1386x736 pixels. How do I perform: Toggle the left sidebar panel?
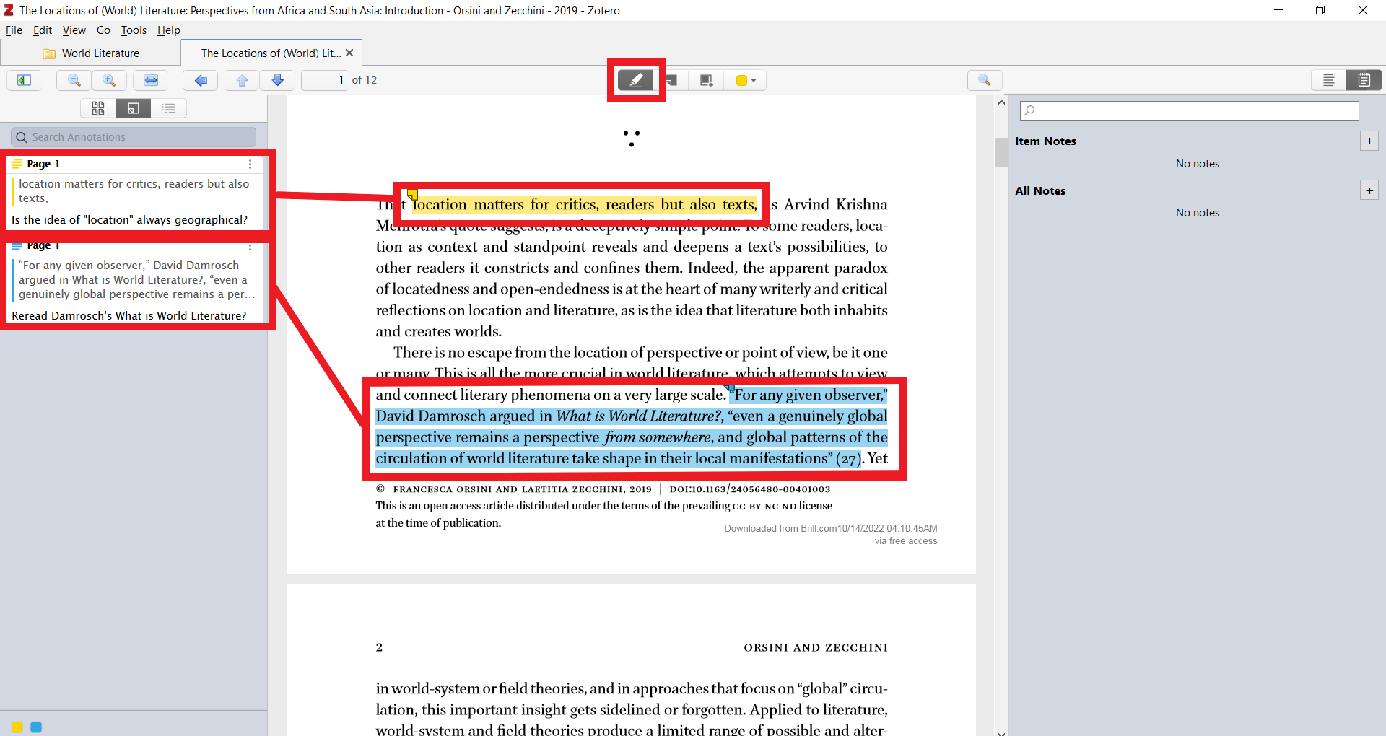24,80
